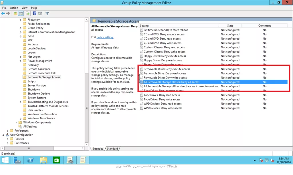Expand the Windows Components node
The image size is (293, 175).
pos(16,122)
